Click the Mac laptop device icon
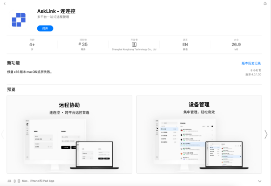This screenshot has height=186, width=271. coord(9,181)
